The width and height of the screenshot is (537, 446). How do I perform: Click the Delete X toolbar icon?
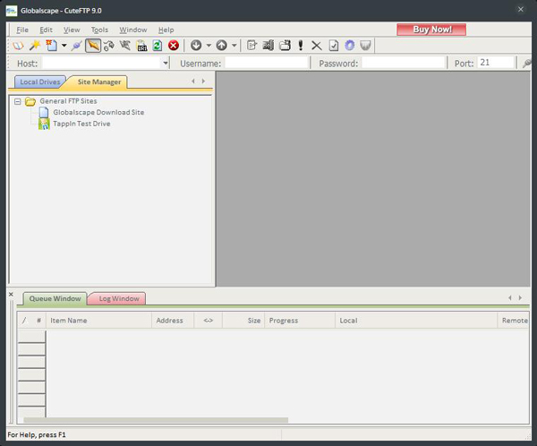pos(317,46)
